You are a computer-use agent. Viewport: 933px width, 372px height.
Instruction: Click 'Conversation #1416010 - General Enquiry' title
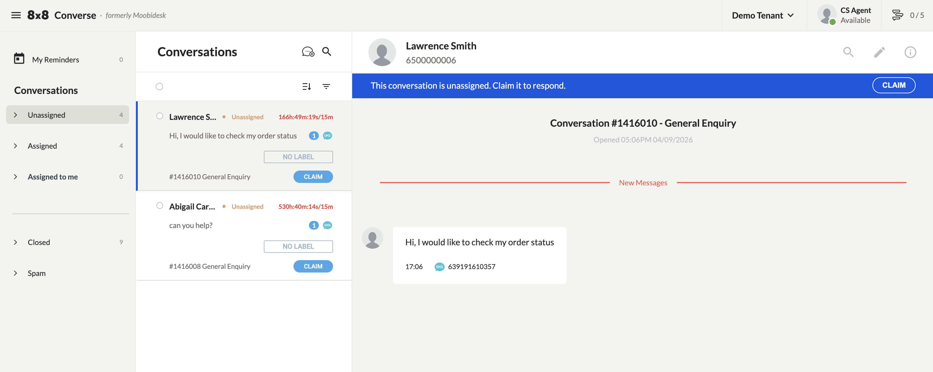tap(643, 123)
